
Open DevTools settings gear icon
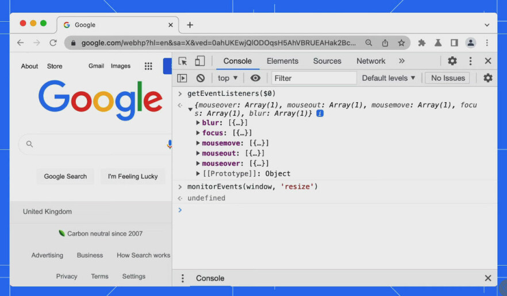(452, 61)
